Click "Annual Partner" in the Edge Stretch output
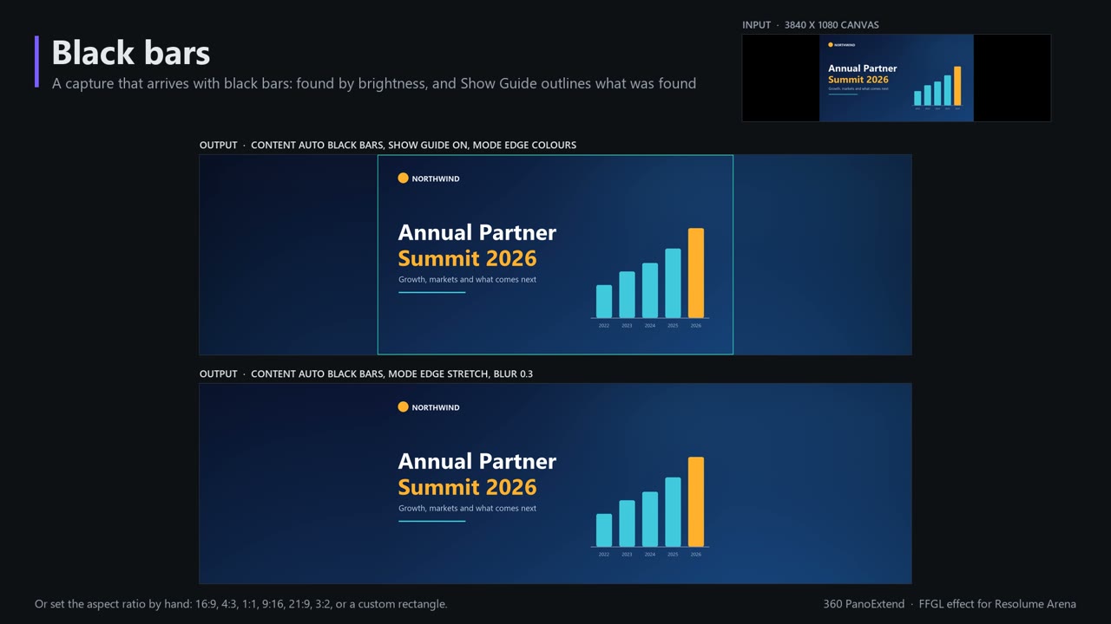 [x=477, y=461]
